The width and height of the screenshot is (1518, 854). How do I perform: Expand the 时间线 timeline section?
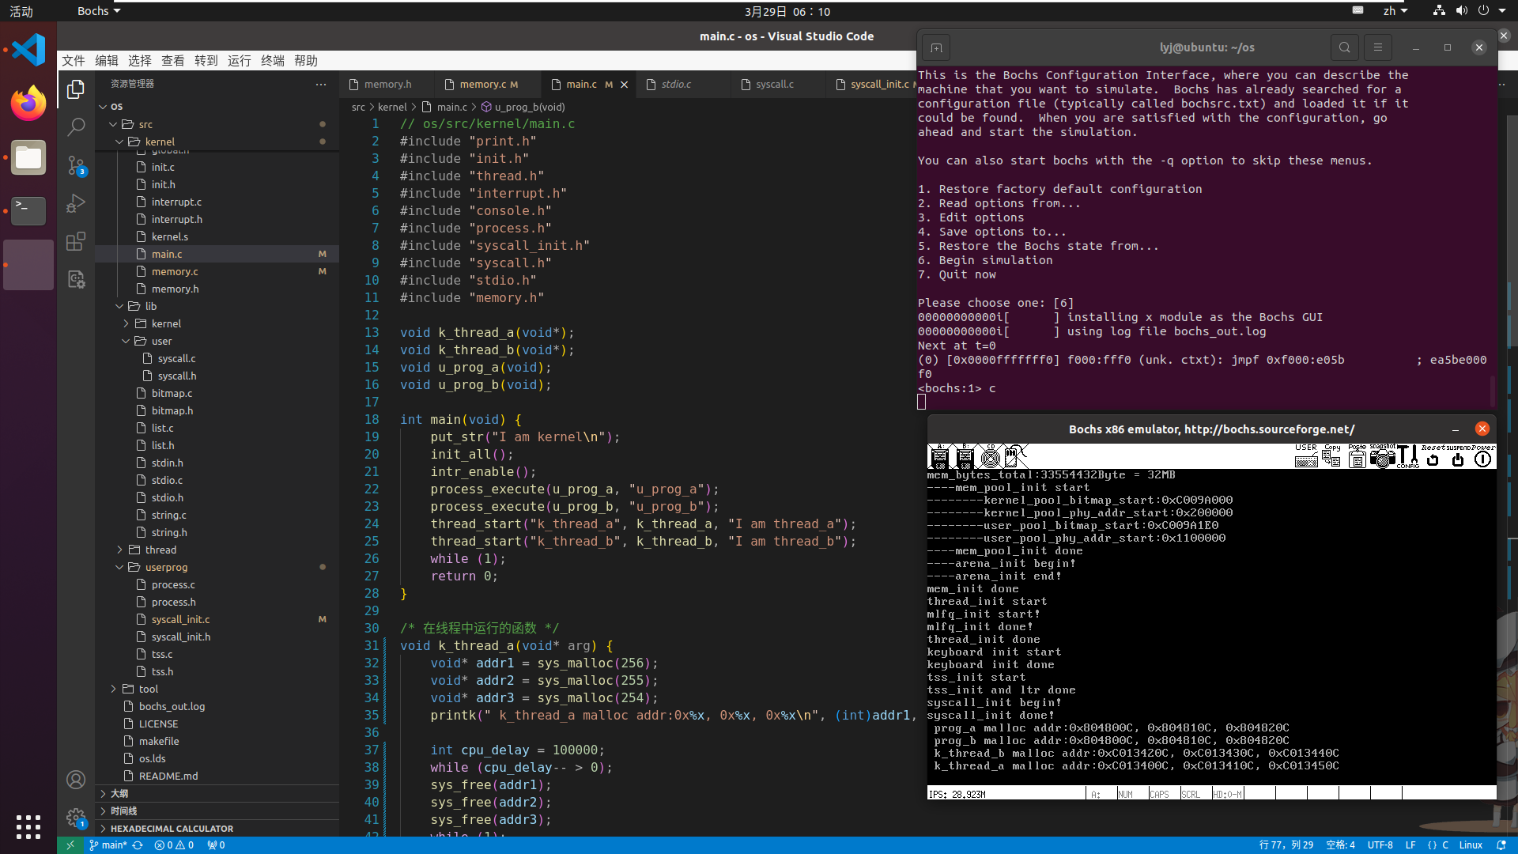point(217,811)
